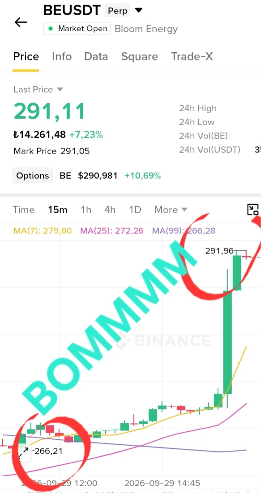Image resolution: width=261 pixels, height=493 pixels.
Task: Go to the Square tab
Action: (140, 57)
